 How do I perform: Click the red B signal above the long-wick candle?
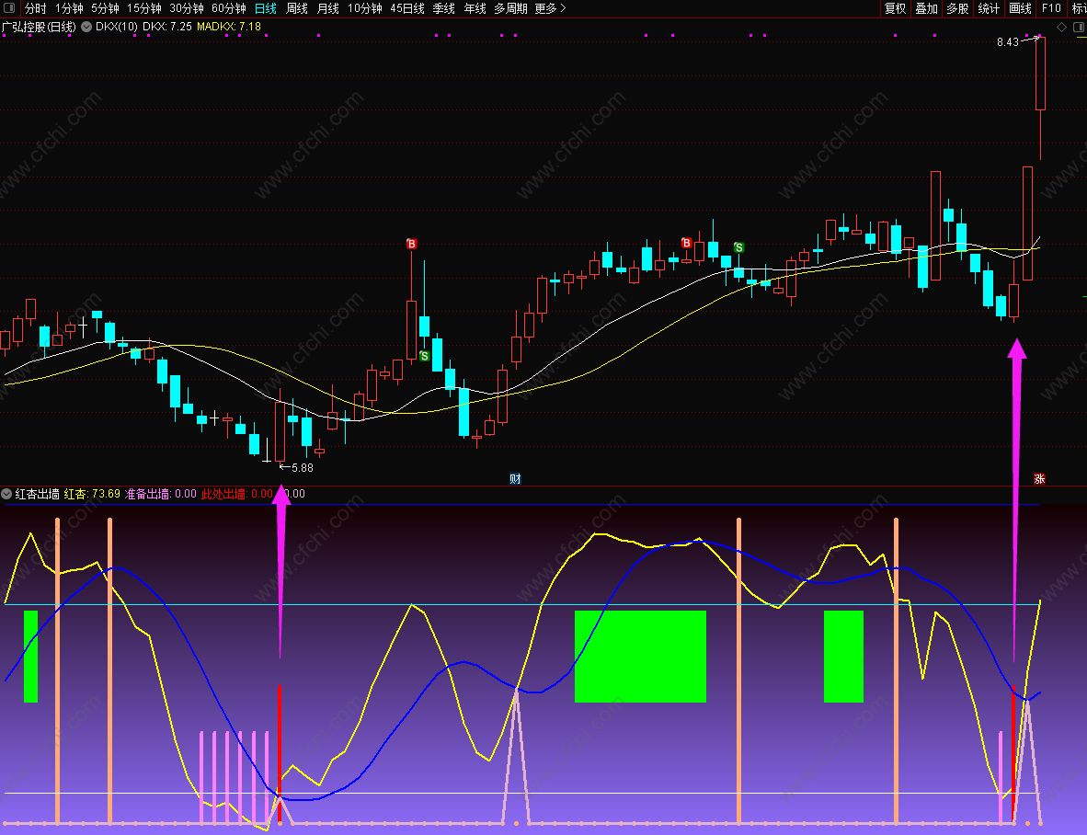412,244
